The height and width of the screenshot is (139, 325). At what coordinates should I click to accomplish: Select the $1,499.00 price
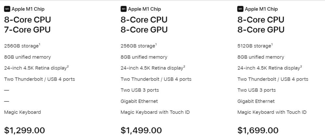pos(141,130)
